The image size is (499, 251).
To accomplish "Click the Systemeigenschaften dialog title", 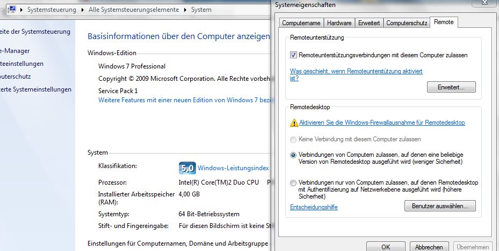I will [305, 5].
